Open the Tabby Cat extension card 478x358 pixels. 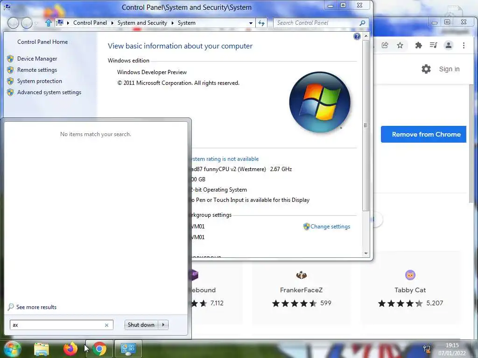tap(410, 288)
